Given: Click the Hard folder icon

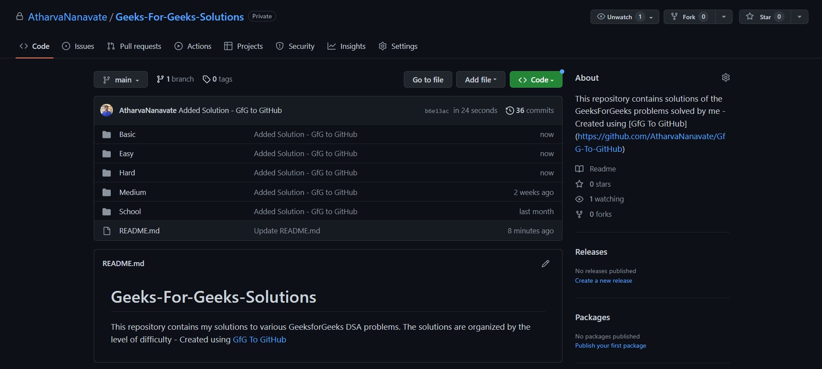Looking at the screenshot, I should tap(106, 173).
